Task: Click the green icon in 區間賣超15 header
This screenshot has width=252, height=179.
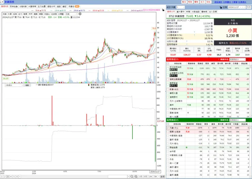Action: point(248,120)
